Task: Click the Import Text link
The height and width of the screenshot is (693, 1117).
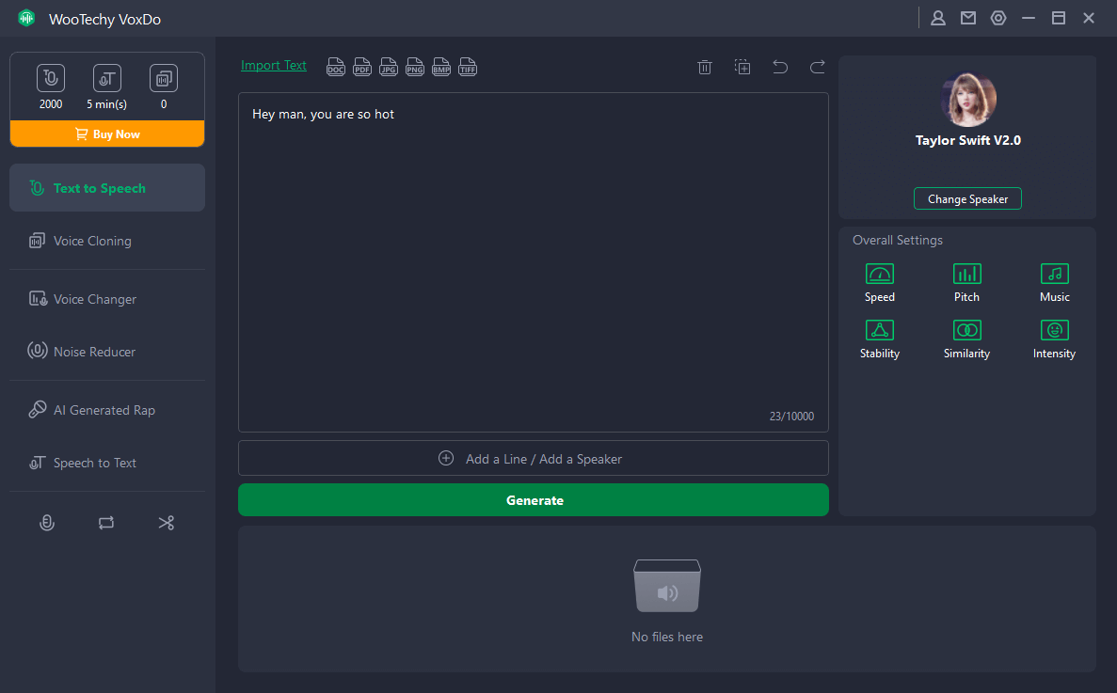Action: (274, 66)
